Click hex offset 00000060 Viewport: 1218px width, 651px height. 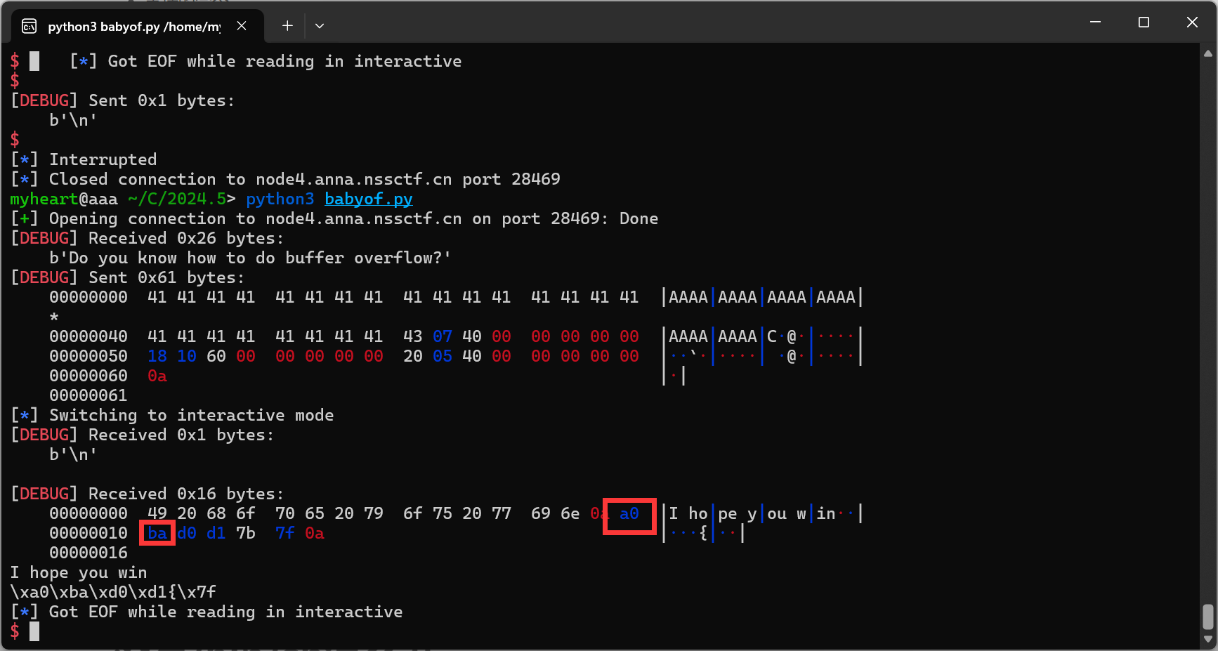[89, 376]
